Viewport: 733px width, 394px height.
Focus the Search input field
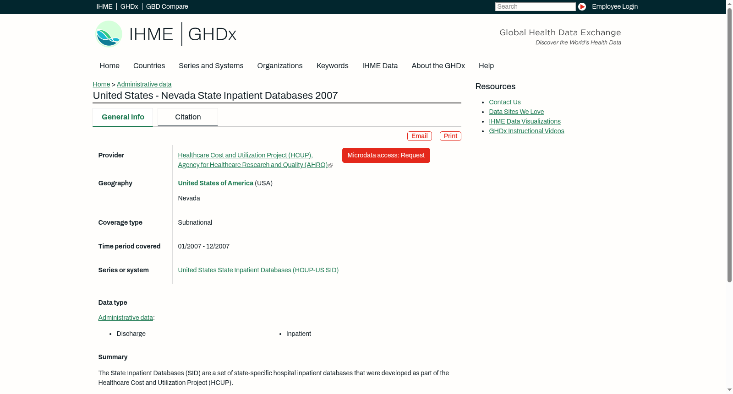click(x=535, y=6)
